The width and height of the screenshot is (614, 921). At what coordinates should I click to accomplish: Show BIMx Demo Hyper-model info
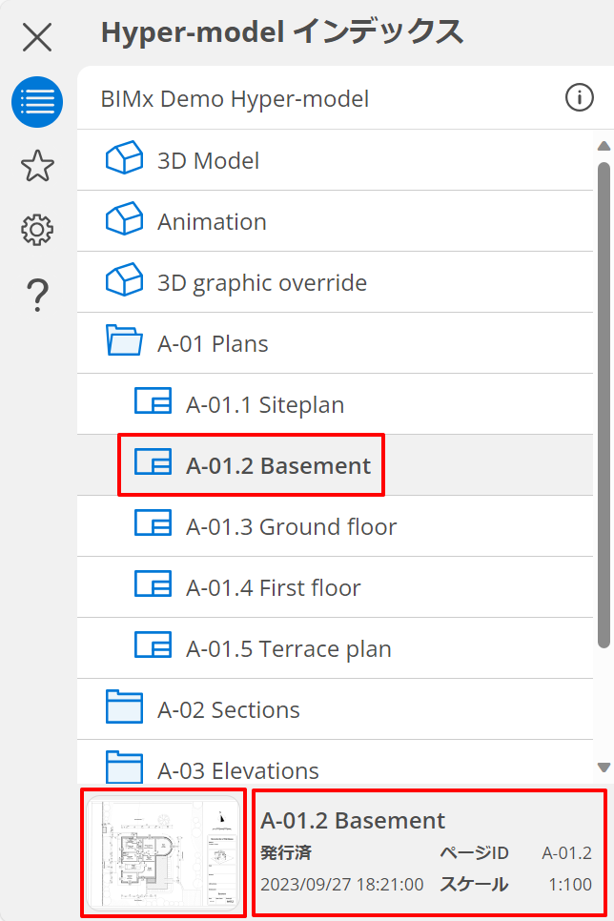(579, 98)
